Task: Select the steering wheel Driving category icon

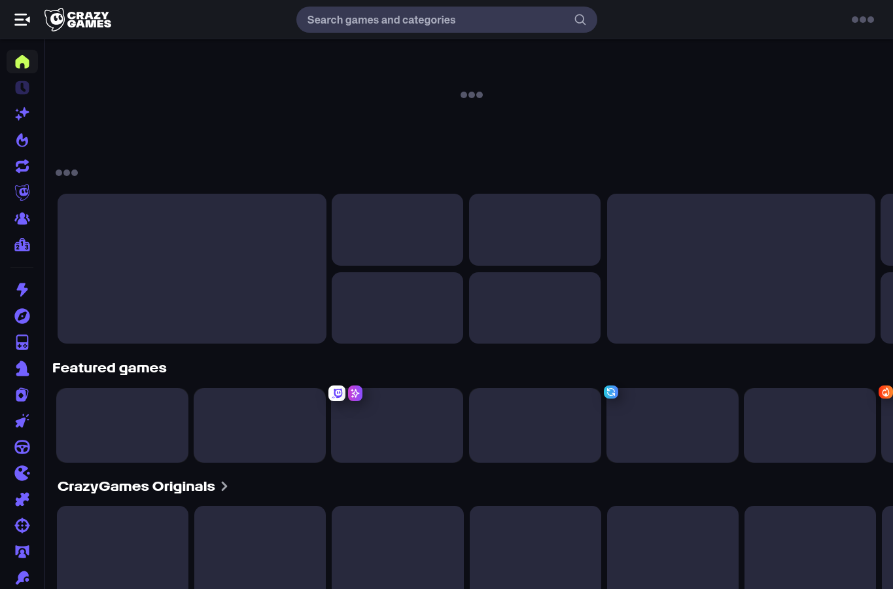Action: point(22,447)
